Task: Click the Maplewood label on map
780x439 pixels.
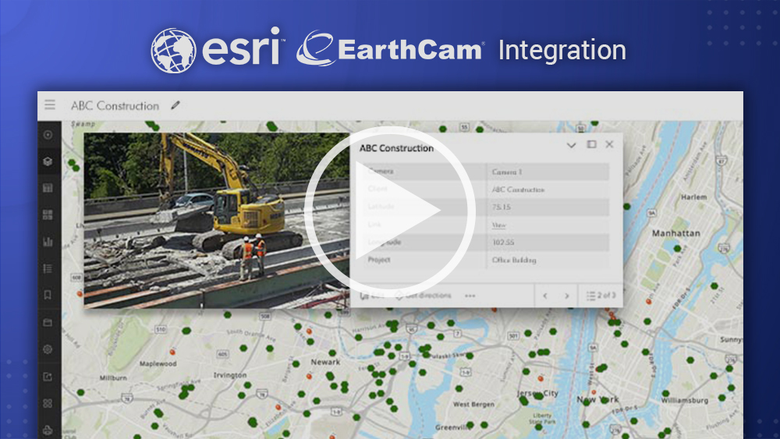Action: (158, 363)
